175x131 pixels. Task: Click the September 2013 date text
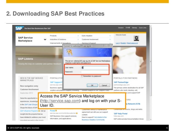pyautogui.click(x=26, y=93)
